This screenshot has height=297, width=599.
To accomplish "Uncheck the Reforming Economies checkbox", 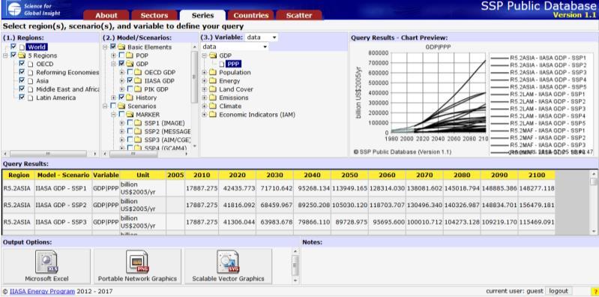I will [22, 72].
